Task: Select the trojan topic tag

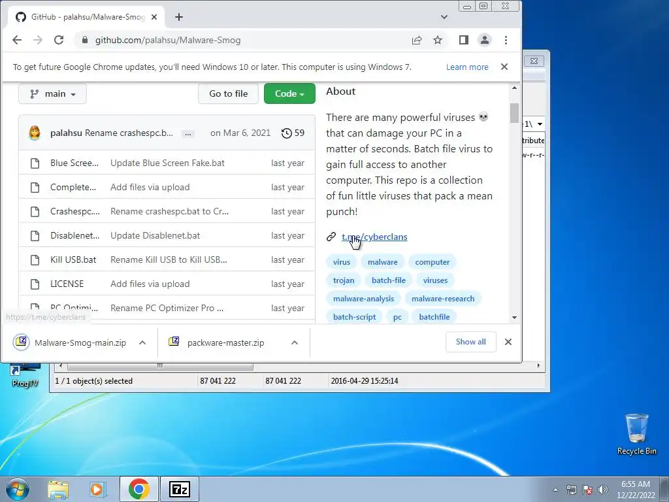Action: (344, 280)
